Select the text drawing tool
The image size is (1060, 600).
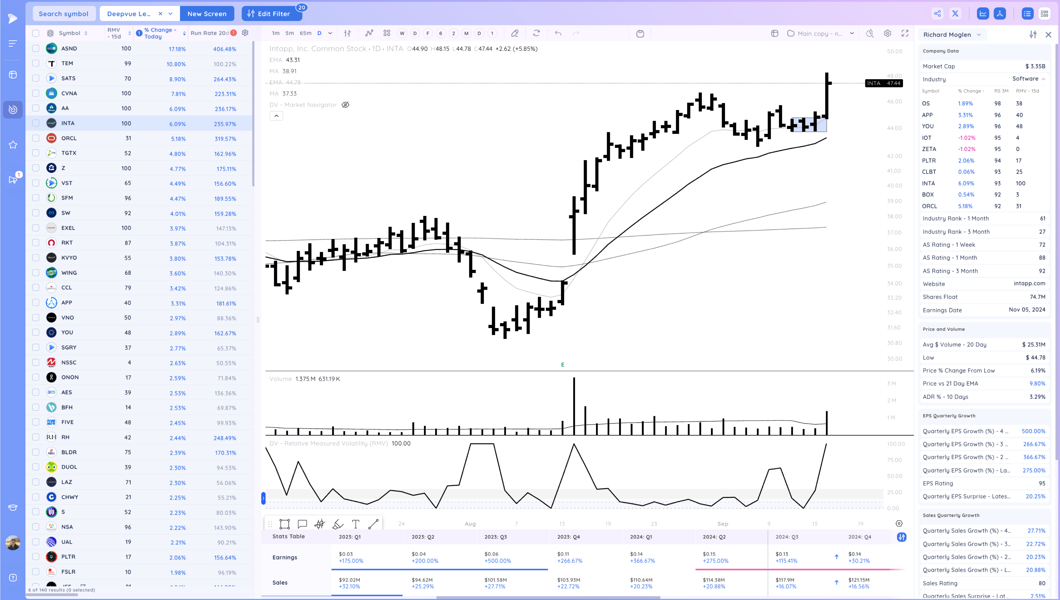point(355,524)
